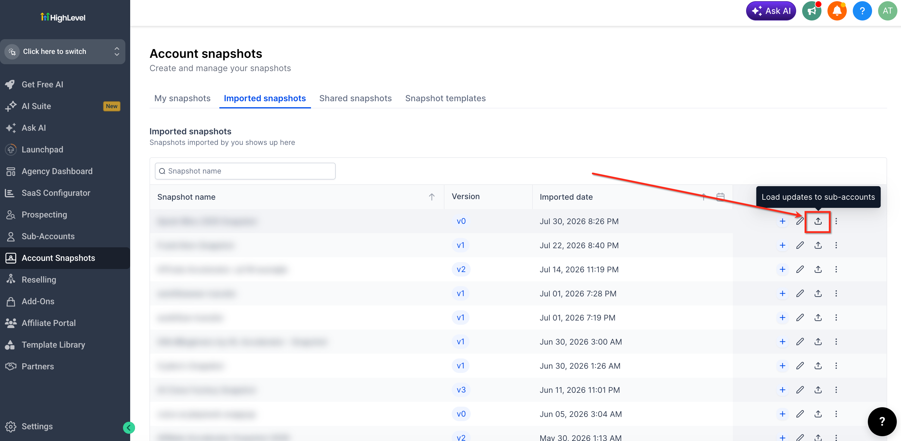
Task: Open Template Library
Action: click(x=53, y=345)
